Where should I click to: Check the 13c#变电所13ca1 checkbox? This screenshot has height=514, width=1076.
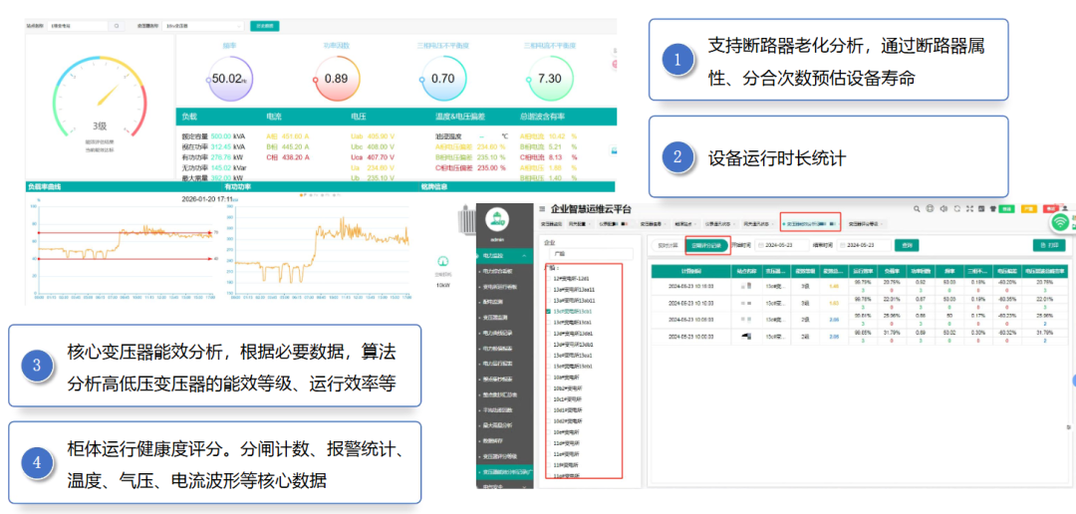(547, 322)
